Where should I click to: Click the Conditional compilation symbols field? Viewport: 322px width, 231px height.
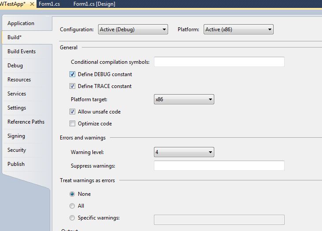tap(219, 62)
